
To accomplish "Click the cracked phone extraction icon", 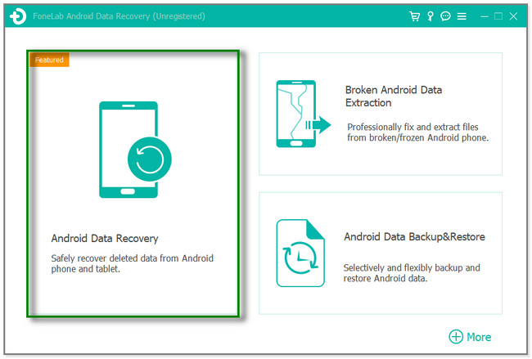I will (x=304, y=114).
